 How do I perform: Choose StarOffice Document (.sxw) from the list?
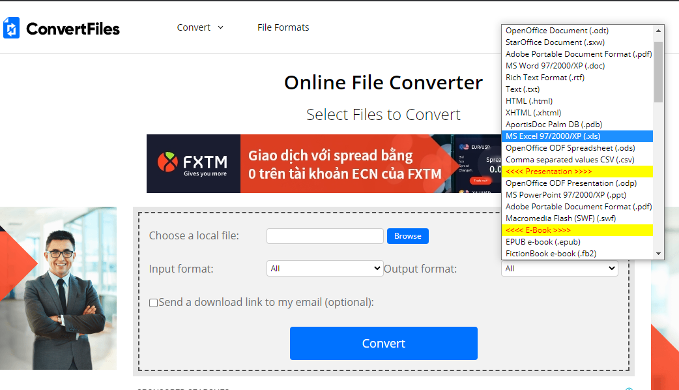coord(577,42)
